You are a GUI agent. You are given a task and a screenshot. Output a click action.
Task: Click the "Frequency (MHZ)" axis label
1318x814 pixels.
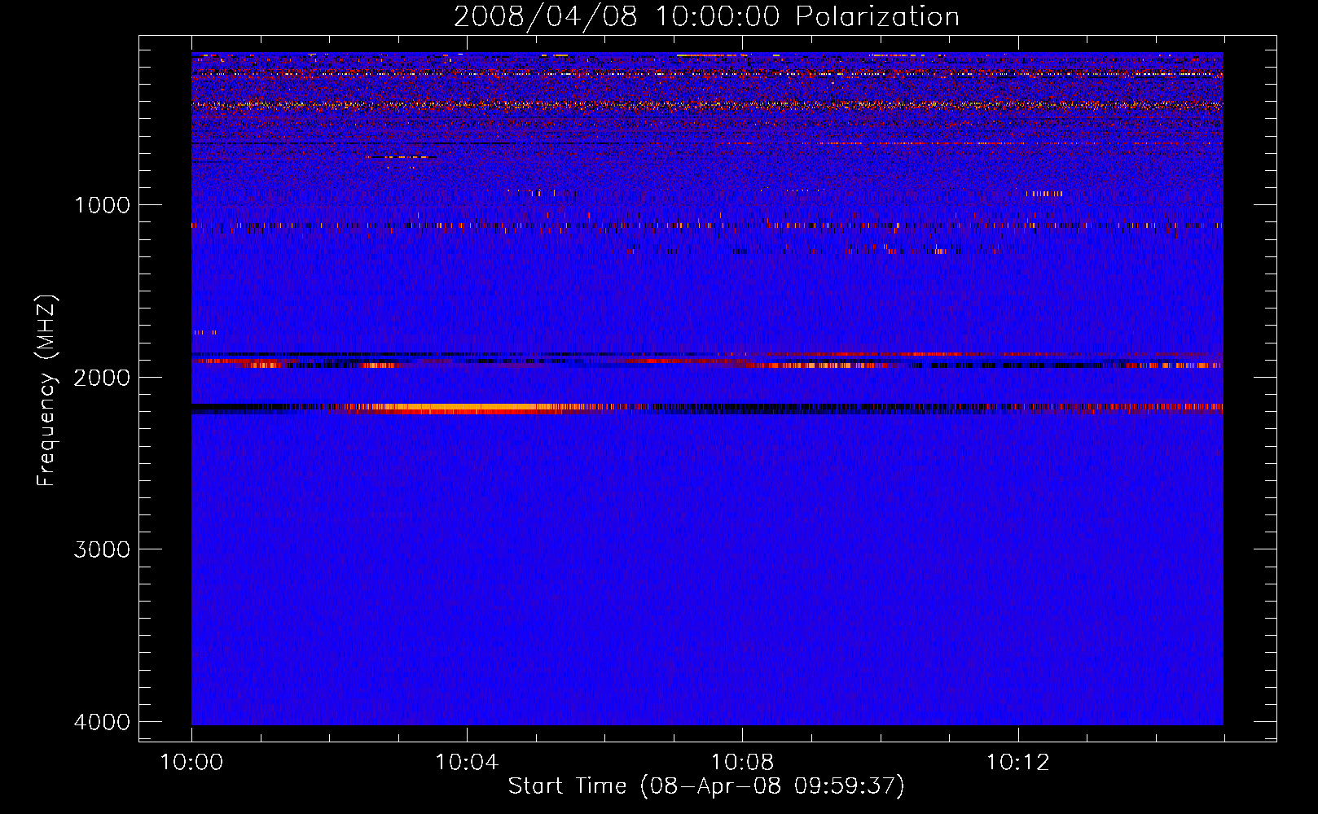(x=46, y=391)
